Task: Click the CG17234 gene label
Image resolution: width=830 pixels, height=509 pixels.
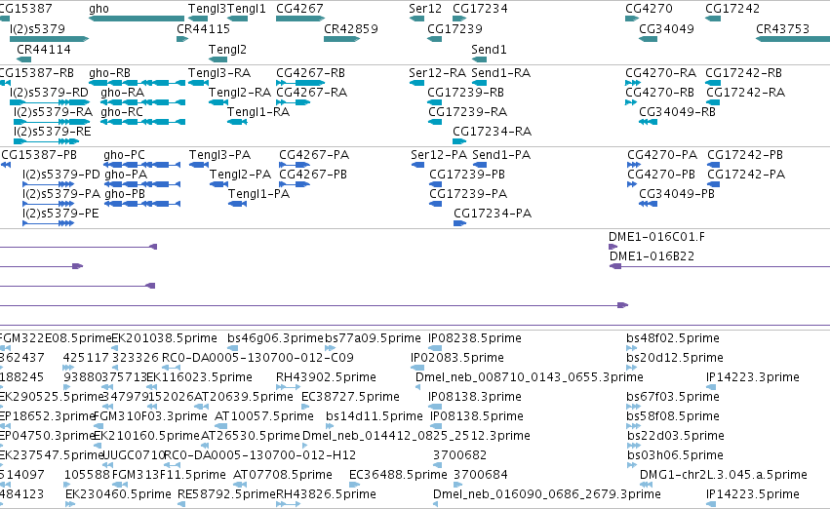Action: tap(480, 9)
